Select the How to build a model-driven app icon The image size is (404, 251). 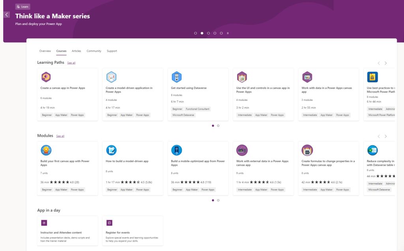point(110,150)
